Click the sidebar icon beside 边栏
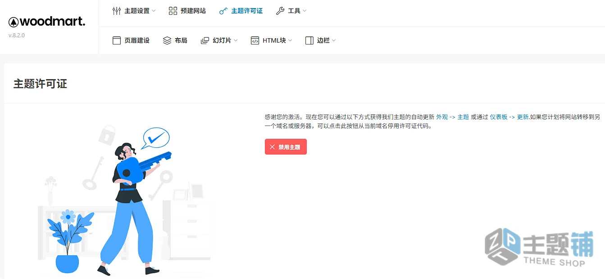The image size is (605, 279). (x=309, y=40)
